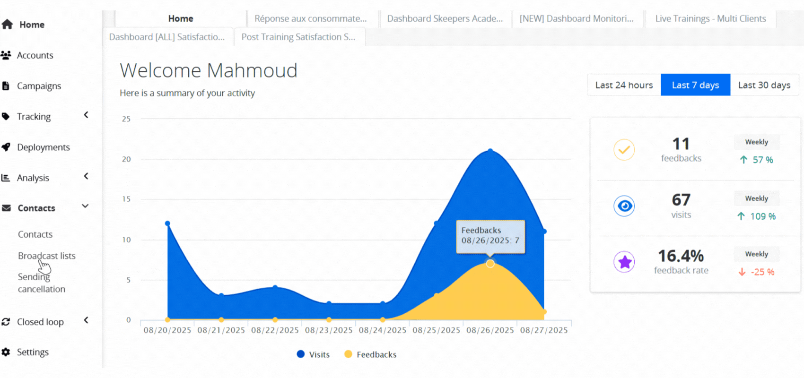Click the Deployments rocket icon
The image size is (804, 378).
tap(6, 147)
